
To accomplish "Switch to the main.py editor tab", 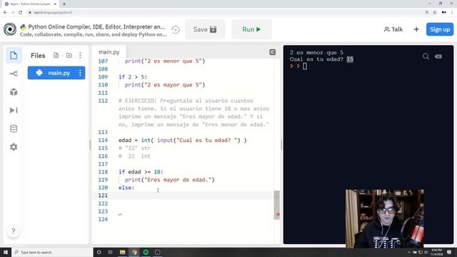I will [109, 52].
